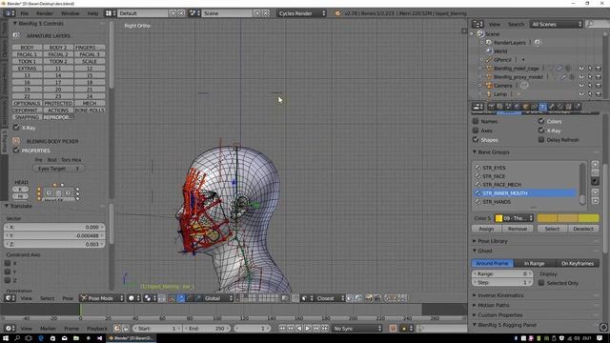This screenshot has width=610, height=343.
Task: Click Remove bone group button
Action: point(517,229)
